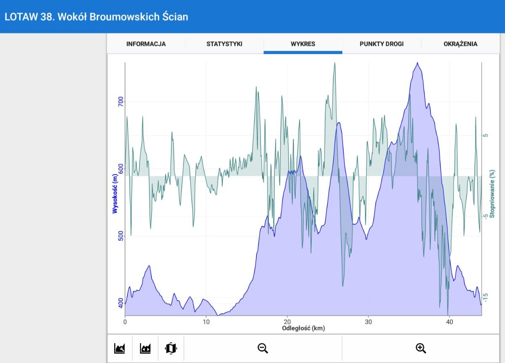
Task: Click the title LOTAW 38. Wokół Broumowskich Ścian
Action: (96, 17)
